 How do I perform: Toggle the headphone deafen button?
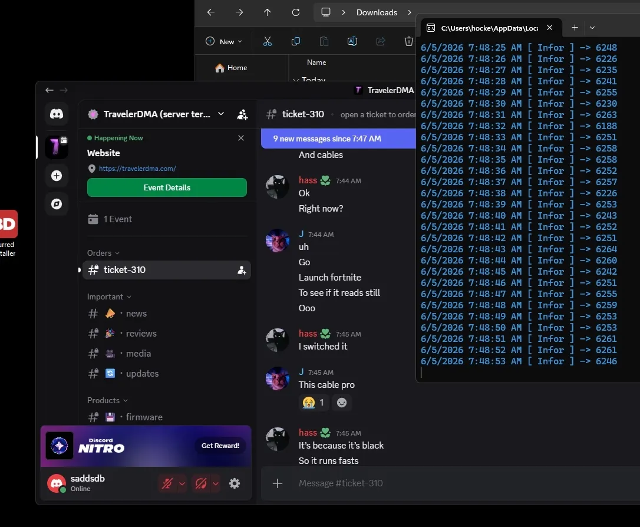point(201,484)
